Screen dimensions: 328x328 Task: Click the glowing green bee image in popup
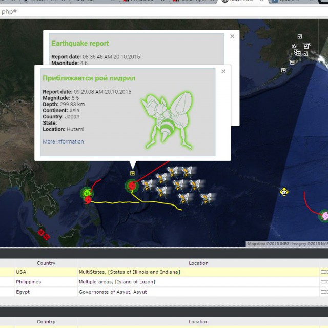(168, 120)
